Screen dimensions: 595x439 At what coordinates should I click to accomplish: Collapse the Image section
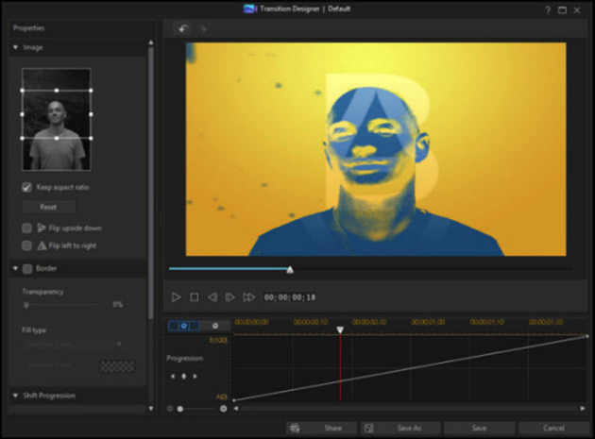(x=15, y=47)
